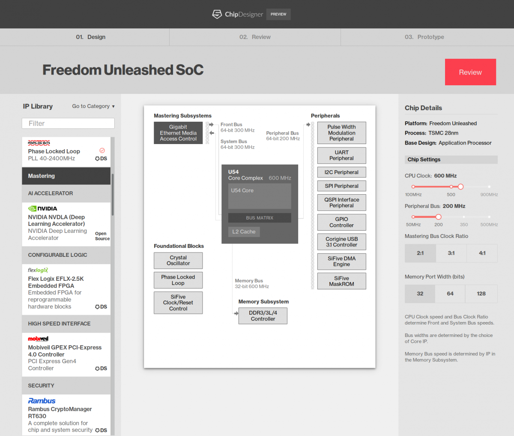514x436 pixels.
Task: Set Memory Port Width to 32 bits
Action: pyautogui.click(x=420, y=294)
